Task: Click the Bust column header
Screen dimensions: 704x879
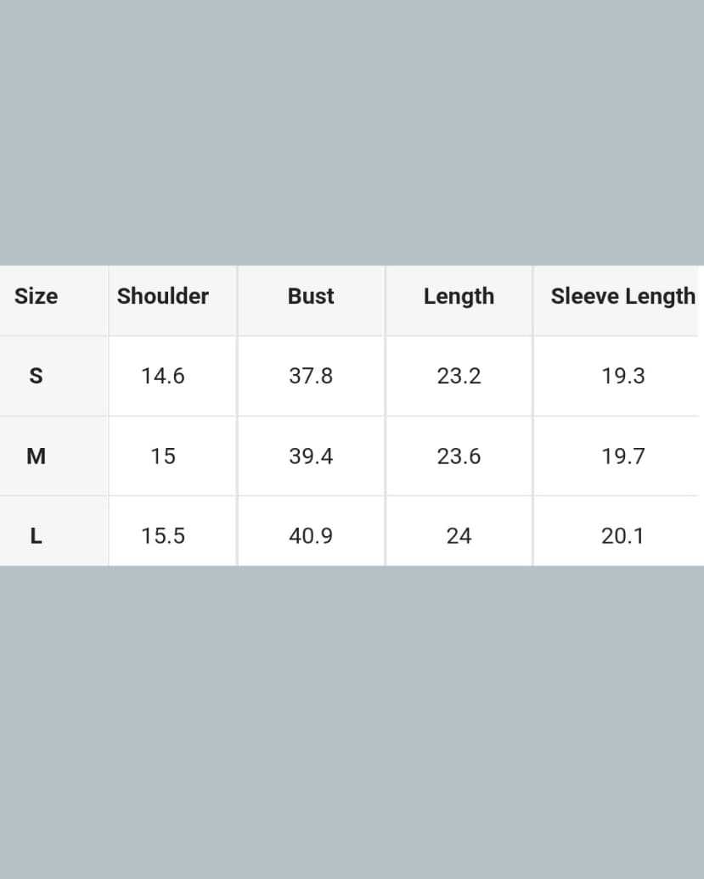Action: pyautogui.click(x=311, y=296)
